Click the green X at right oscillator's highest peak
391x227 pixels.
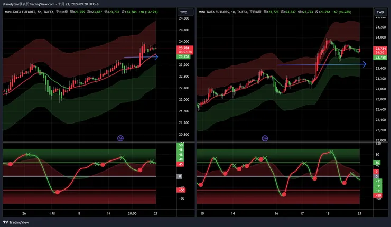point(331,152)
